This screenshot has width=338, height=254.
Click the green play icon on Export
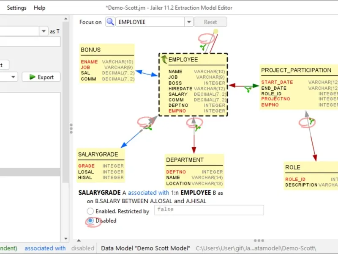(x=32, y=77)
